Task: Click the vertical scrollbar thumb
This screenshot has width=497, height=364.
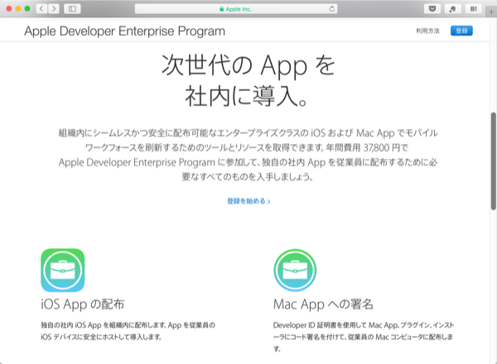Action: 494,160
